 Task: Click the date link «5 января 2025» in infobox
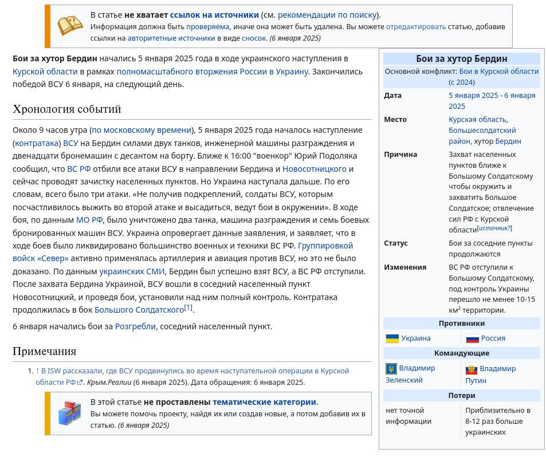click(473, 96)
